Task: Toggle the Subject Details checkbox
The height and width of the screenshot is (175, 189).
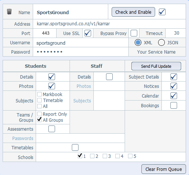Action: (174, 77)
